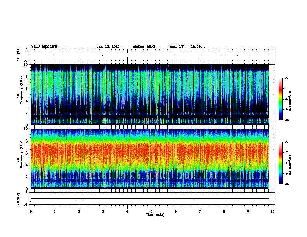Image resolution: width=307 pixels, height=237 pixels.
Task: Click time axis tick label "1"
Action: point(55,211)
